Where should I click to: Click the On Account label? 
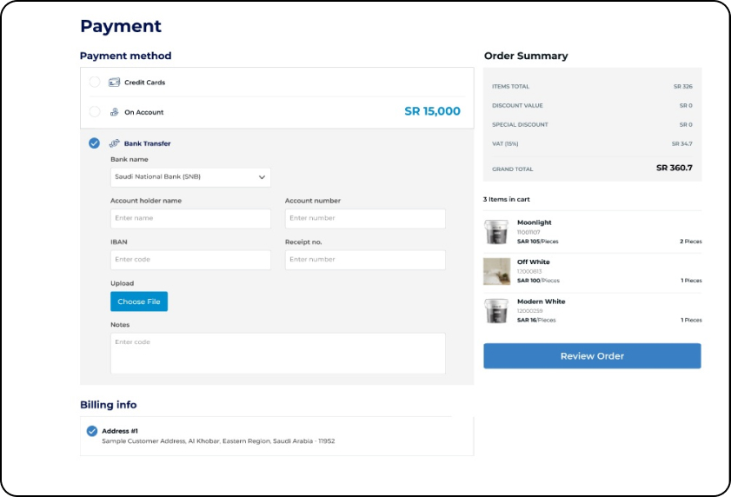tap(143, 112)
